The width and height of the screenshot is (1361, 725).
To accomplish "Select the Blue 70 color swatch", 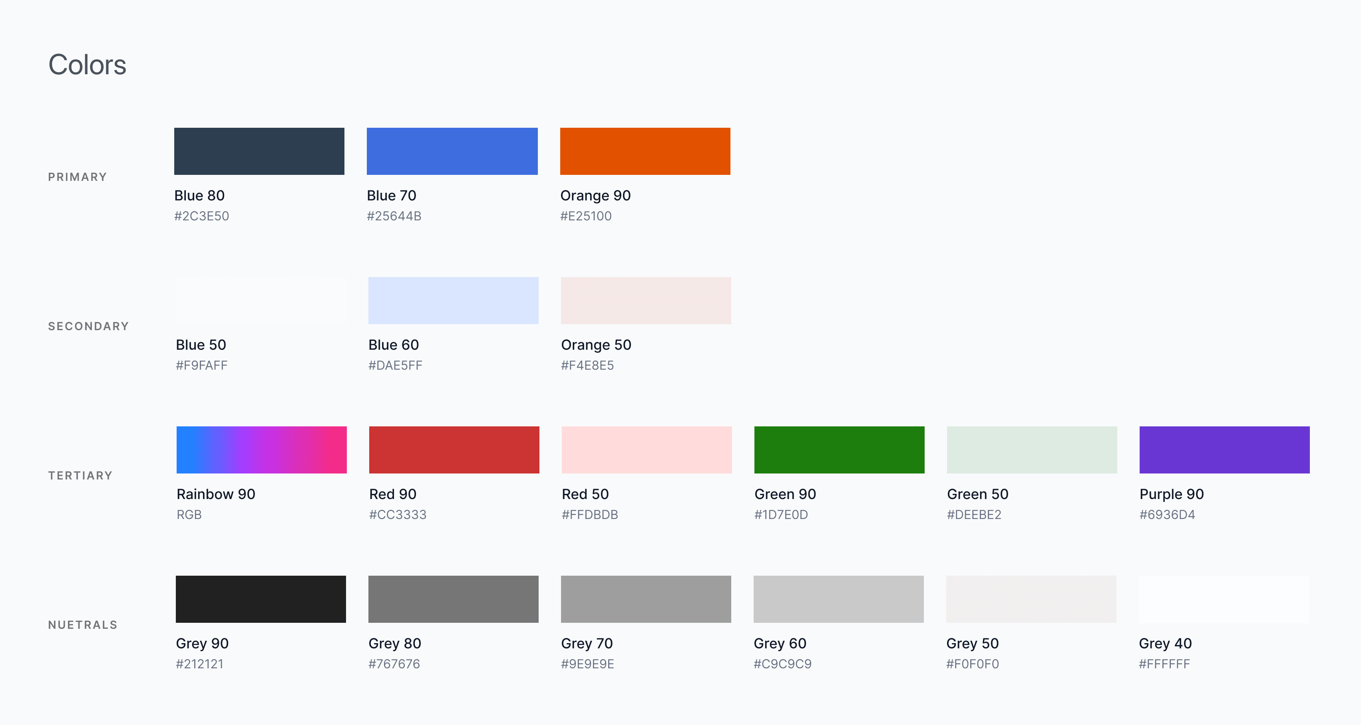I will (x=452, y=151).
